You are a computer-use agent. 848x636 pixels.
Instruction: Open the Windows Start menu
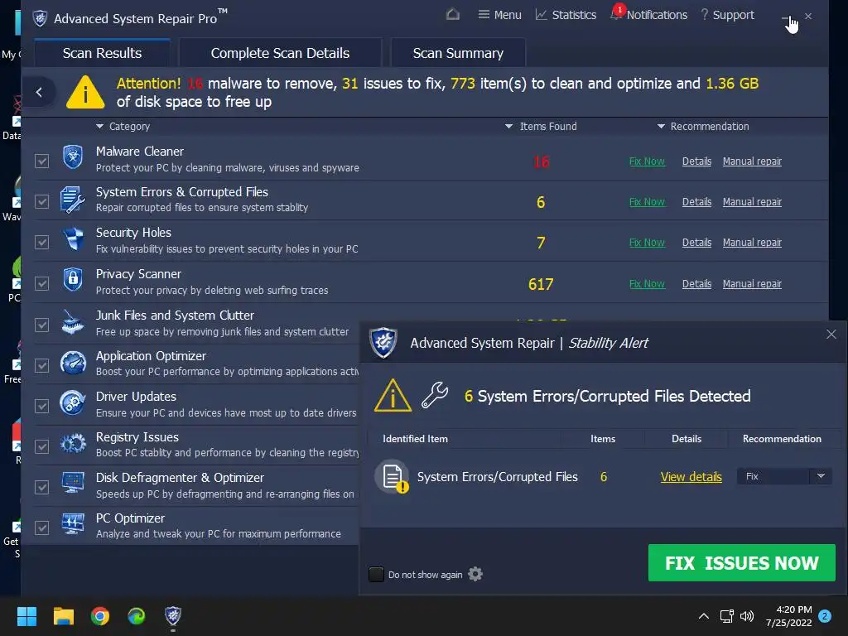(x=26, y=616)
